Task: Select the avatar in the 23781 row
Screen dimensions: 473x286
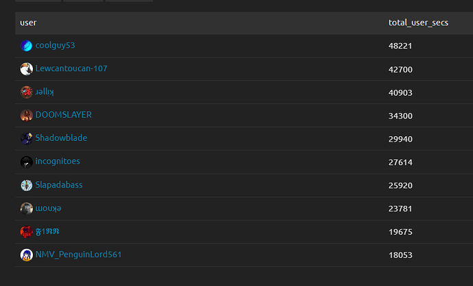Action: (x=27, y=209)
